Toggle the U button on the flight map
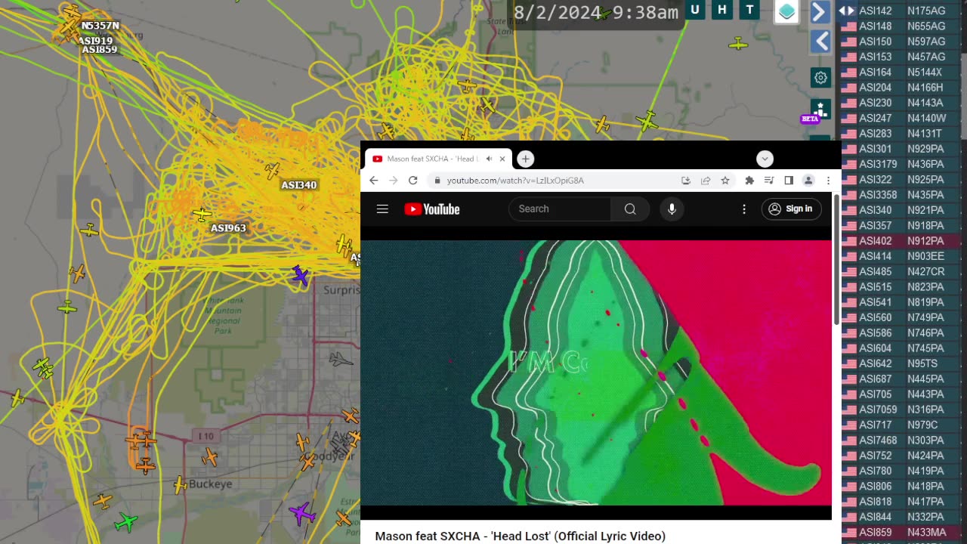This screenshot has width=967, height=544. pos(695,10)
